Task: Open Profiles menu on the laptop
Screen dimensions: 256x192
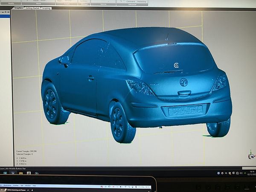Action: [x=16, y=186]
